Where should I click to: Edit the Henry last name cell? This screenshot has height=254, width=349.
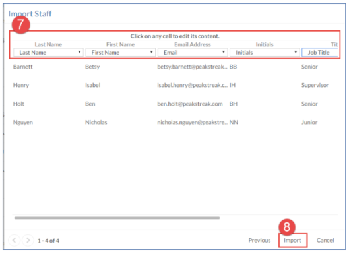pos(21,85)
